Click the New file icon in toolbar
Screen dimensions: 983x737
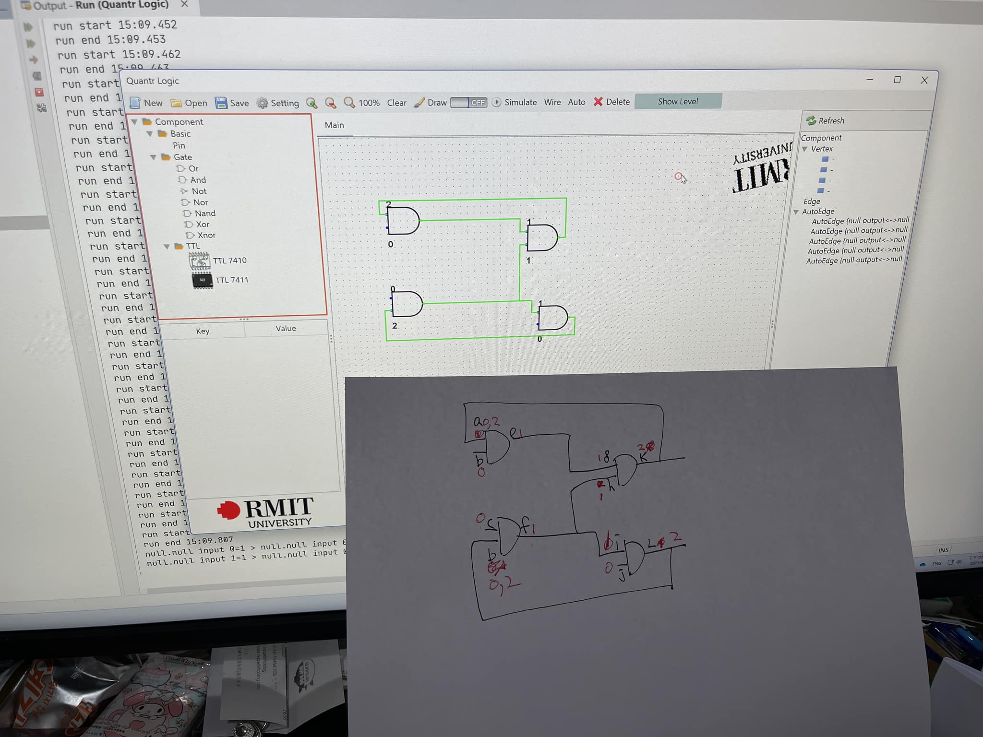(x=135, y=103)
